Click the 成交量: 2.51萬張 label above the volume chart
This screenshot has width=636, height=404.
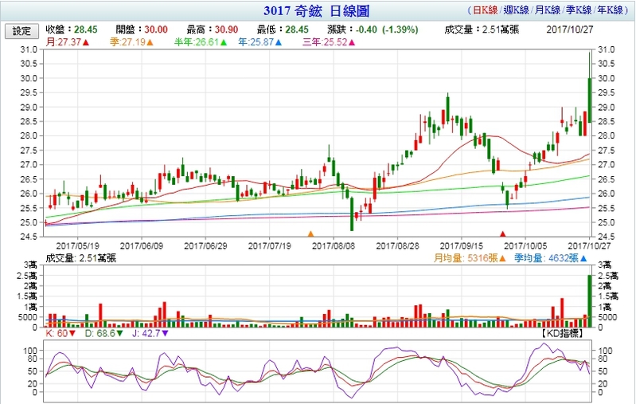(x=80, y=258)
